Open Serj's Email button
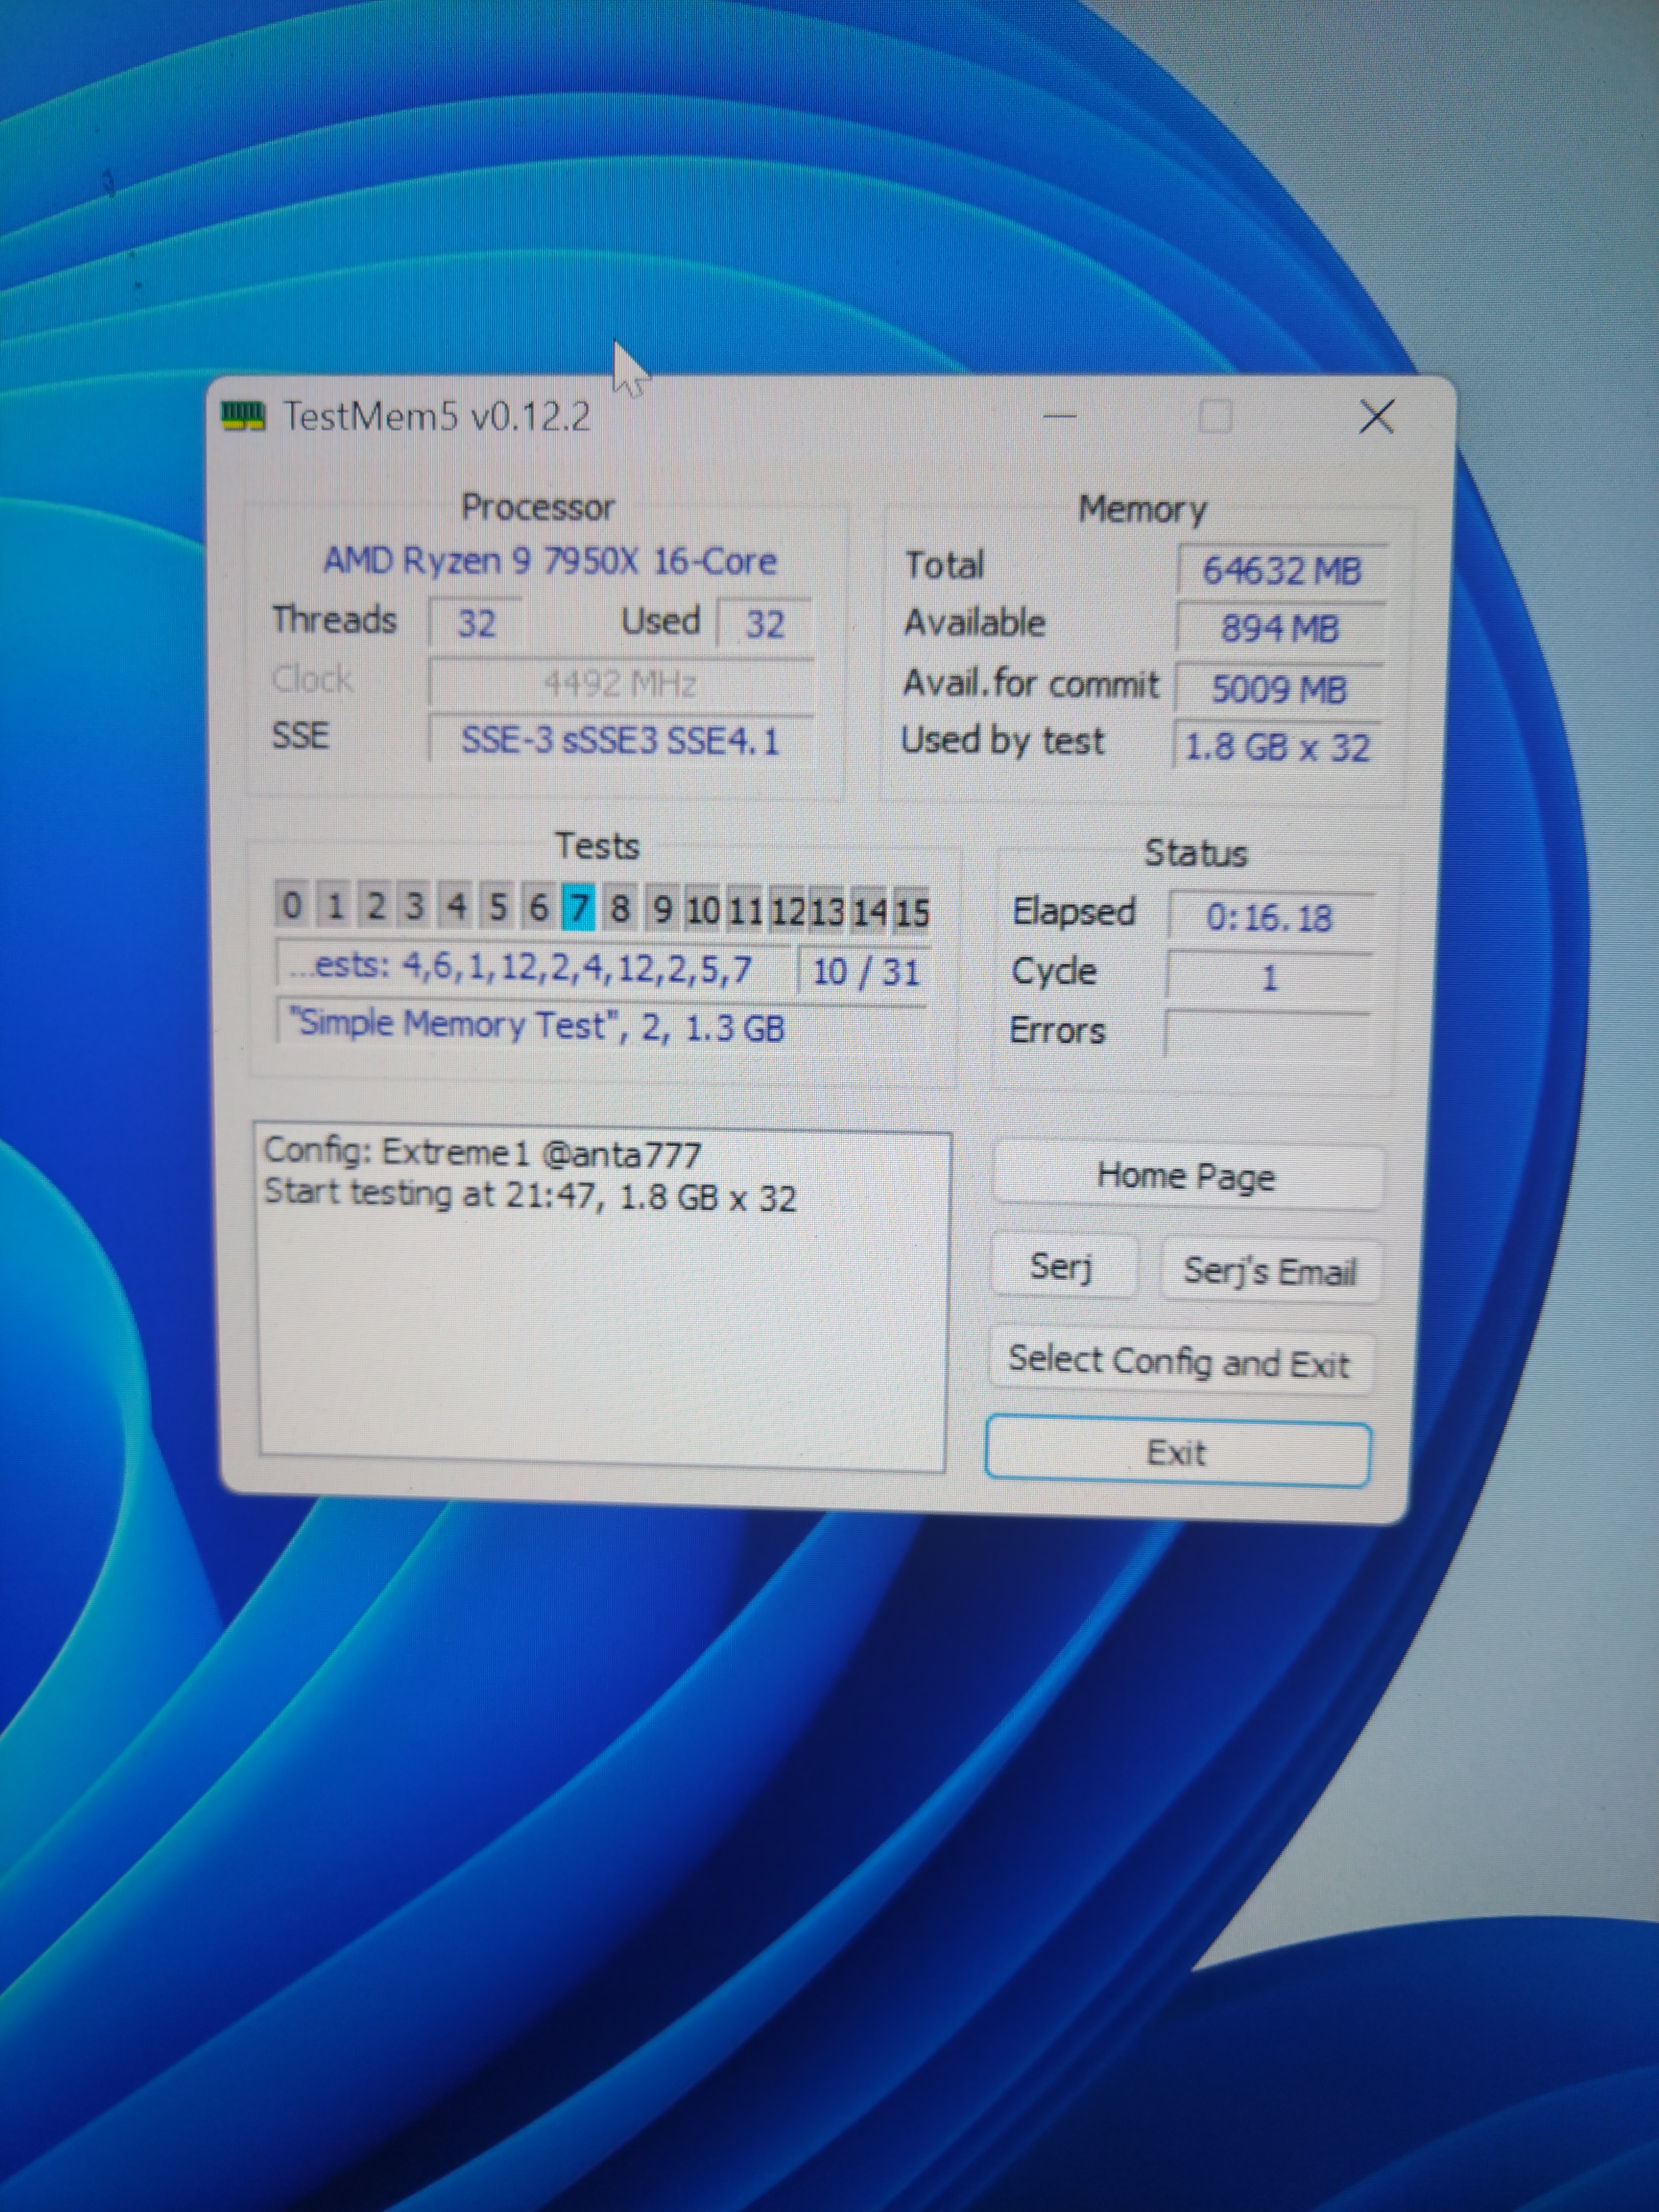This screenshot has height=2212, width=1659. [x=1270, y=1271]
